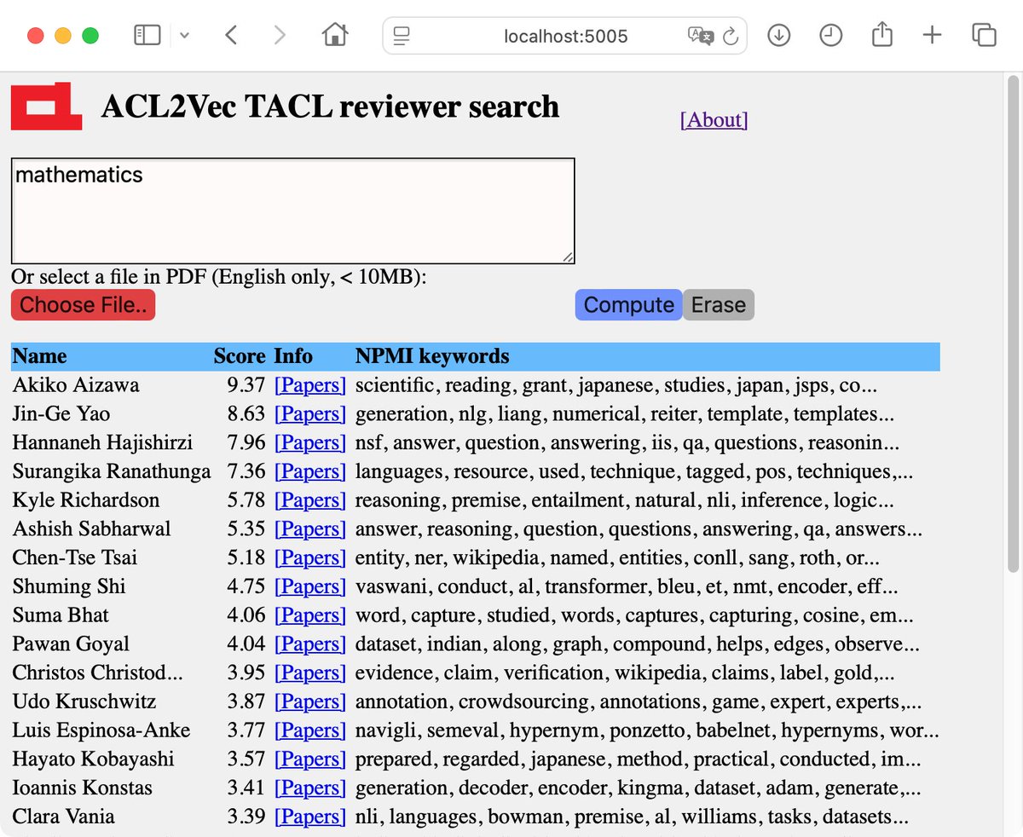The height and width of the screenshot is (837, 1023).
Task: Open Papers link for Clara Vania
Action: 310,817
